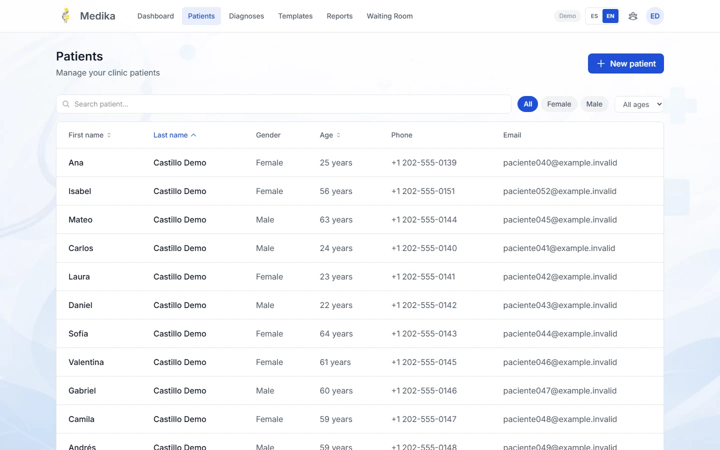This screenshot has width=720, height=450.
Task: Click email paciente042@example.invalid
Action: (560, 276)
